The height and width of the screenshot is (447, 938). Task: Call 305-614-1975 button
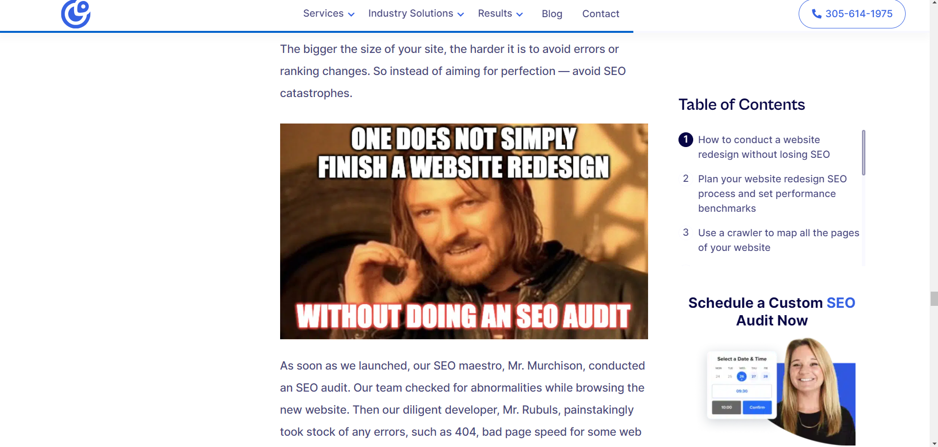click(852, 14)
